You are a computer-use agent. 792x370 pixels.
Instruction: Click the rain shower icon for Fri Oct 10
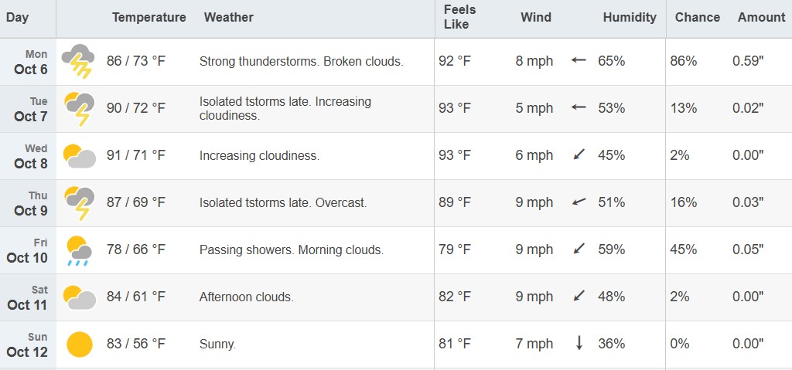tap(80, 250)
